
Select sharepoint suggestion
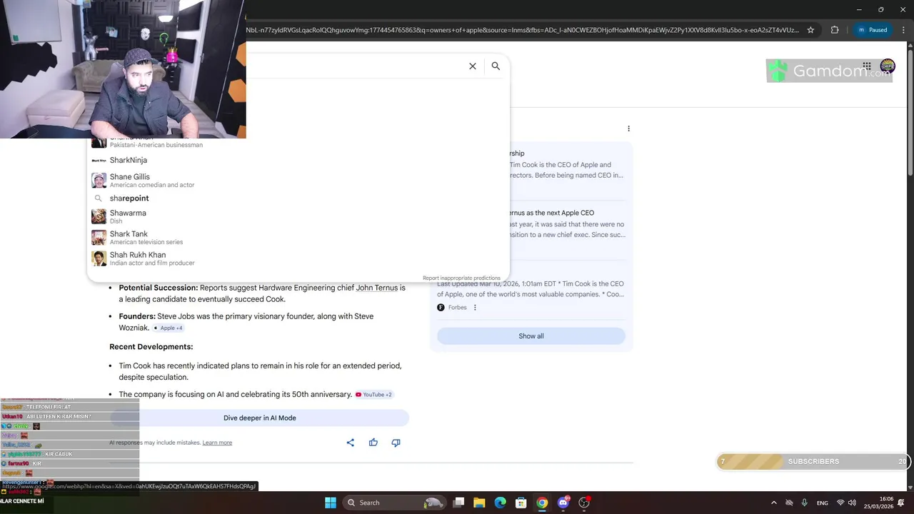(x=298, y=198)
